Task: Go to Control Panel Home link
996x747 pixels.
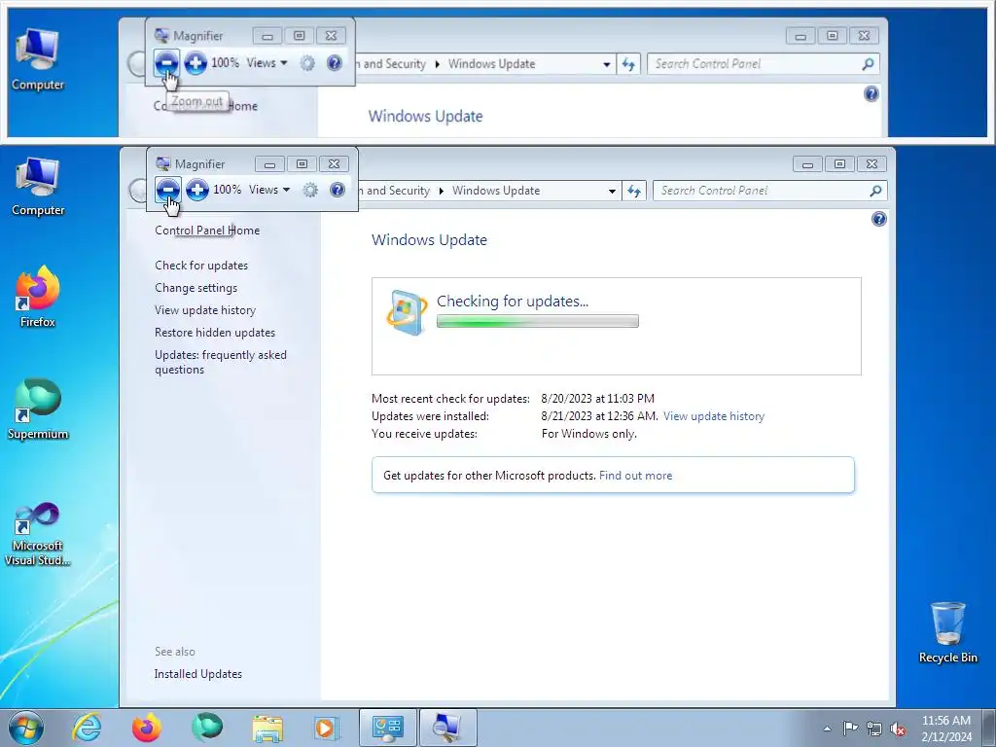Action: pyautogui.click(x=207, y=230)
